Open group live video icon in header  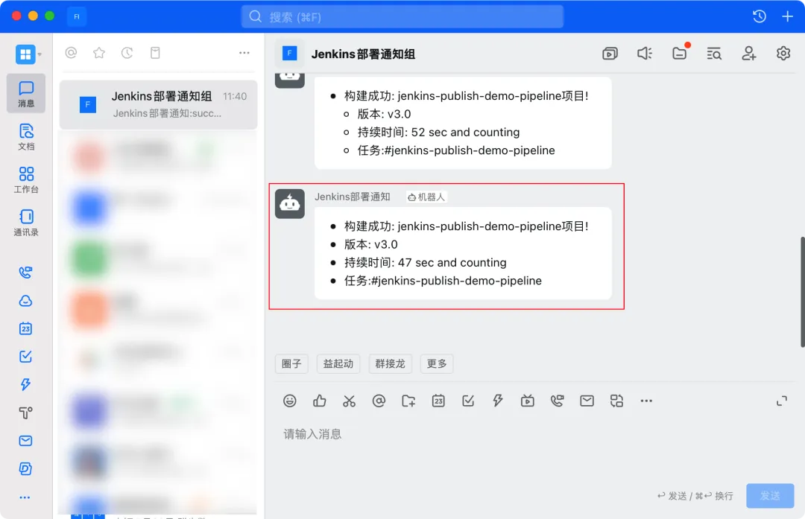(x=610, y=54)
